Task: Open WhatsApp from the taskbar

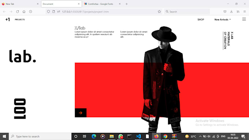Action: coord(120,136)
